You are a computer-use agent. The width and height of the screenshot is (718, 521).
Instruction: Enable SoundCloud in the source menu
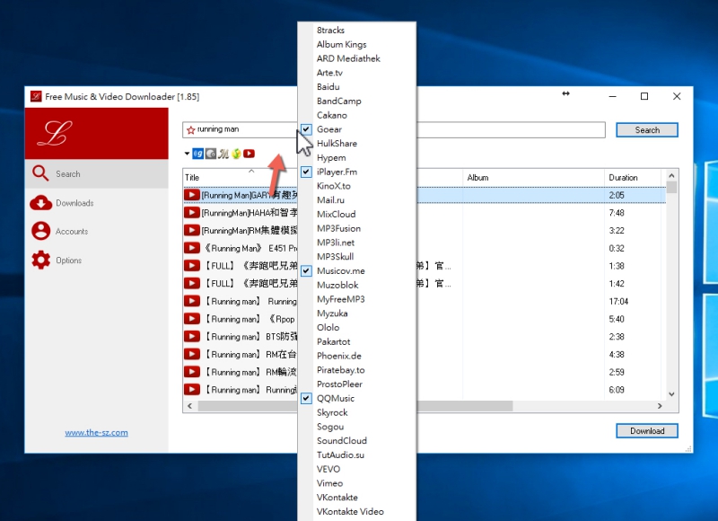(x=342, y=441)
